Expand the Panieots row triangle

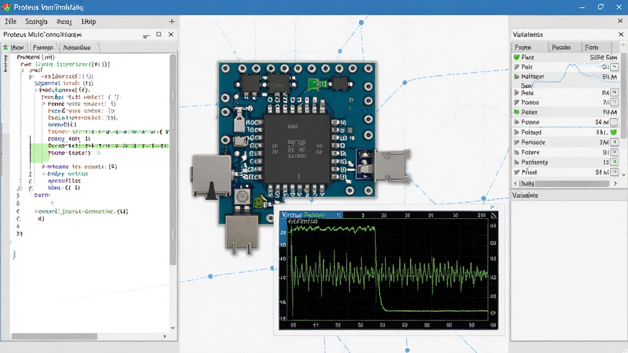point(516,162)
